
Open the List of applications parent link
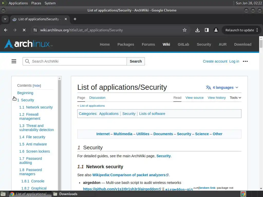92,106
